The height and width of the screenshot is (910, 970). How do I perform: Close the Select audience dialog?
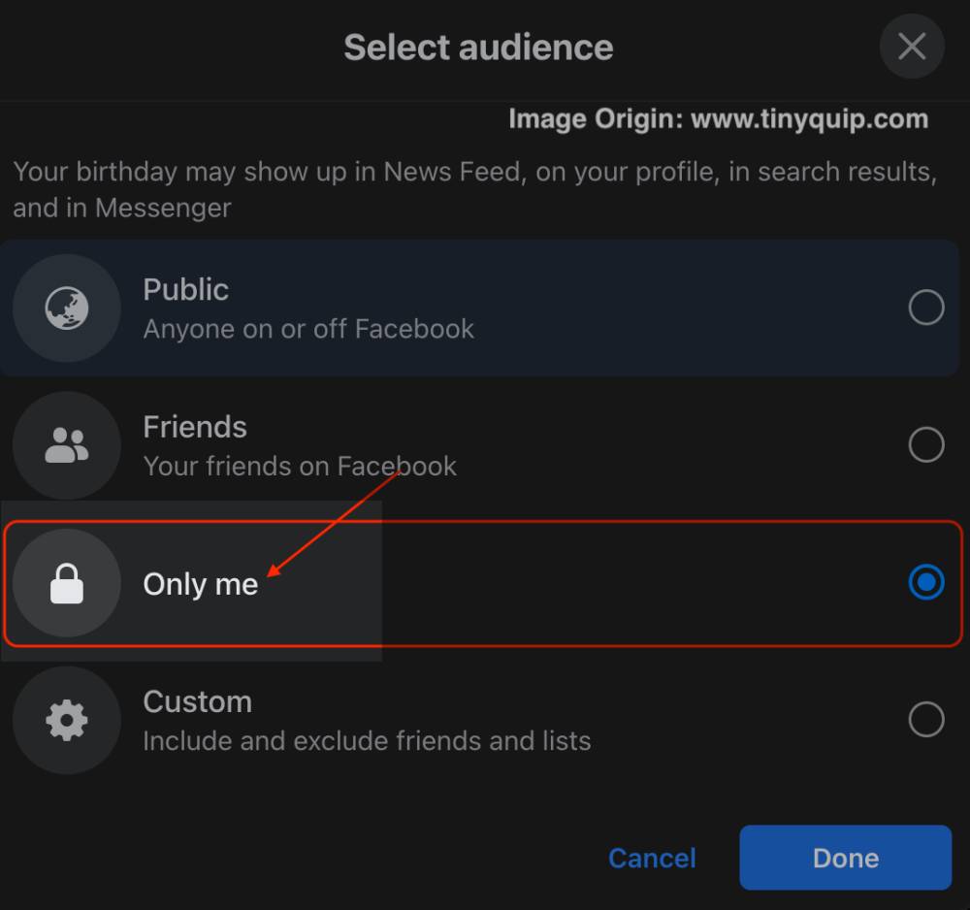[x=911, y=46]
